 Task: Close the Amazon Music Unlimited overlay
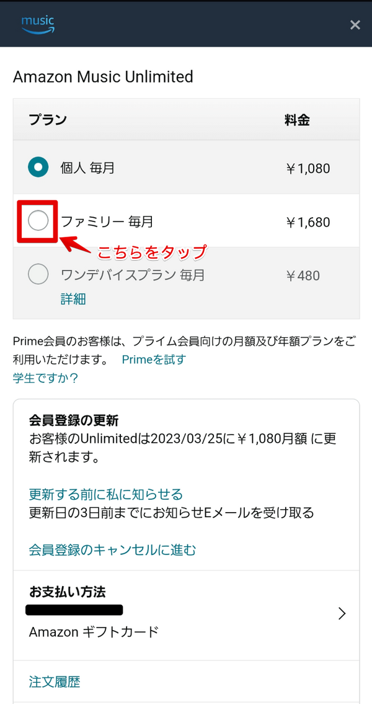point(355,25)
